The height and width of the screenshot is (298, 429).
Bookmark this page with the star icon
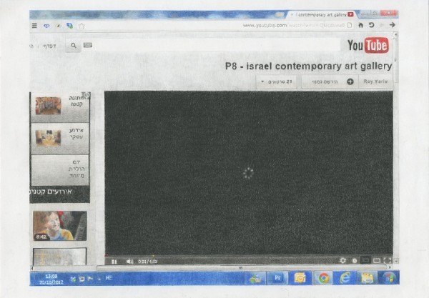click(x=82, y=26)
